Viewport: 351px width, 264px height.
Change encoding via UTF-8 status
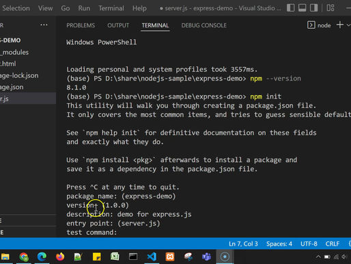309,244
